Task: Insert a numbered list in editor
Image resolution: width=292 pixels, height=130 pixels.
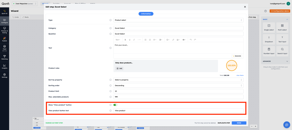Action: pos(150,40)
